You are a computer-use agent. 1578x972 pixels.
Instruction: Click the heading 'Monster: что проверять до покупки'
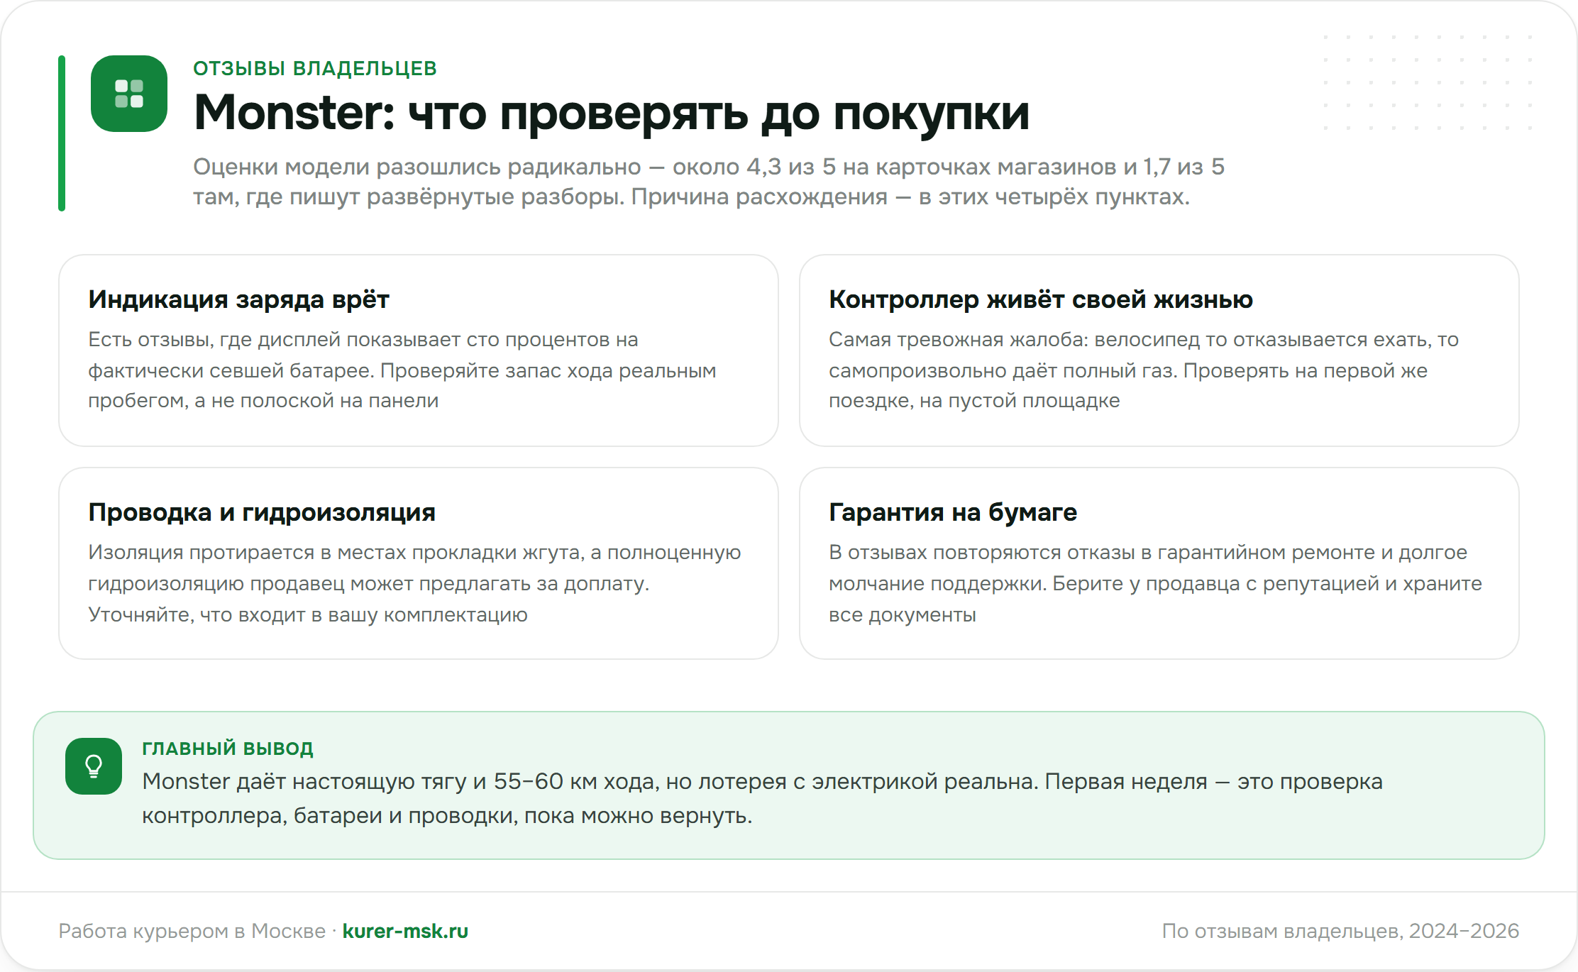(x=612, y=112)
